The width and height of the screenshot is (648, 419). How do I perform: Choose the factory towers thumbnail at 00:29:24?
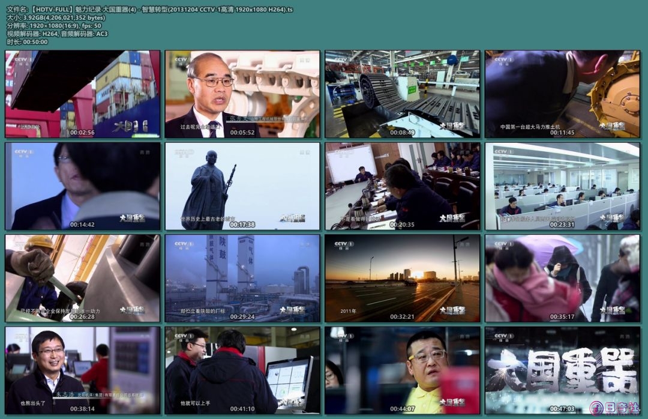coord(242,279)
